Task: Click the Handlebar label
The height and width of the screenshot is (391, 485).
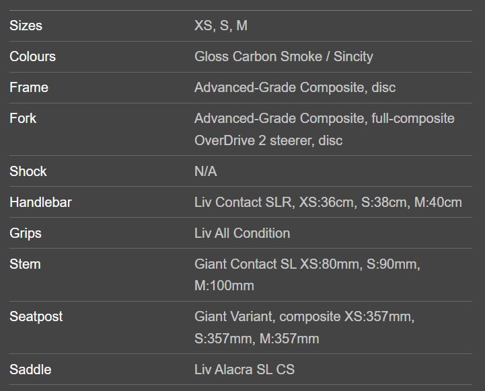Action: [40, 202]
